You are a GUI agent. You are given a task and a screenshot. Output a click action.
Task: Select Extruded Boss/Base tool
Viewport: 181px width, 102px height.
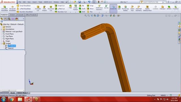click(x=5, y=8)
